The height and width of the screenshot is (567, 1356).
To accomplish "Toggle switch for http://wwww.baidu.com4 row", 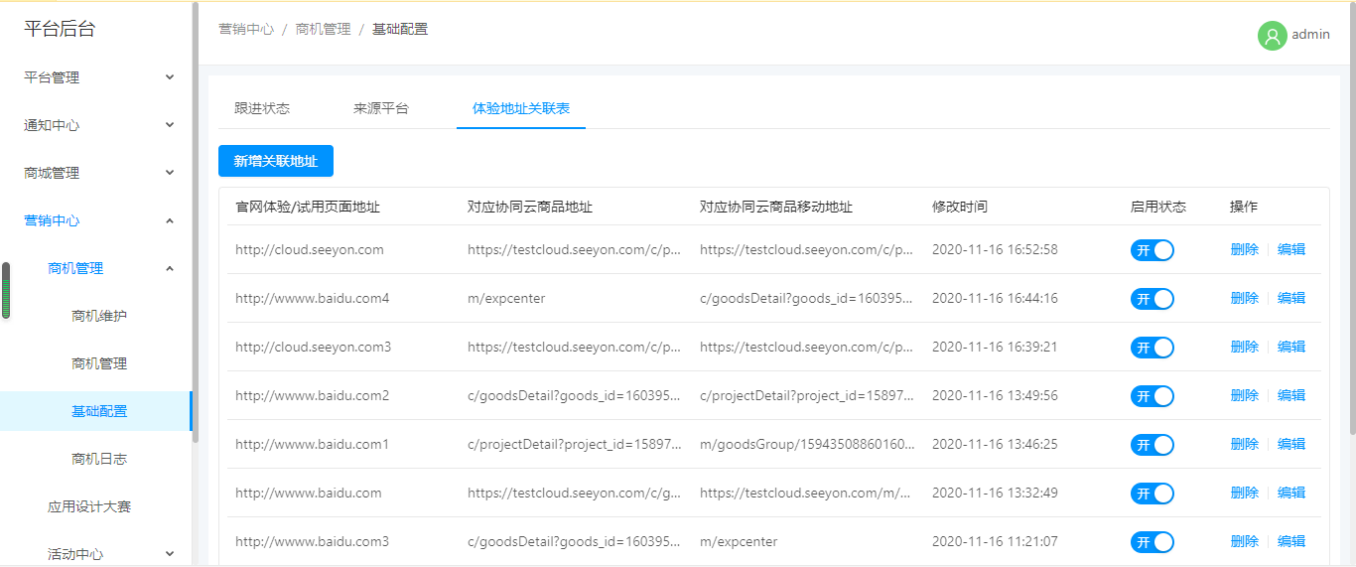I will tap(1153, 299).
